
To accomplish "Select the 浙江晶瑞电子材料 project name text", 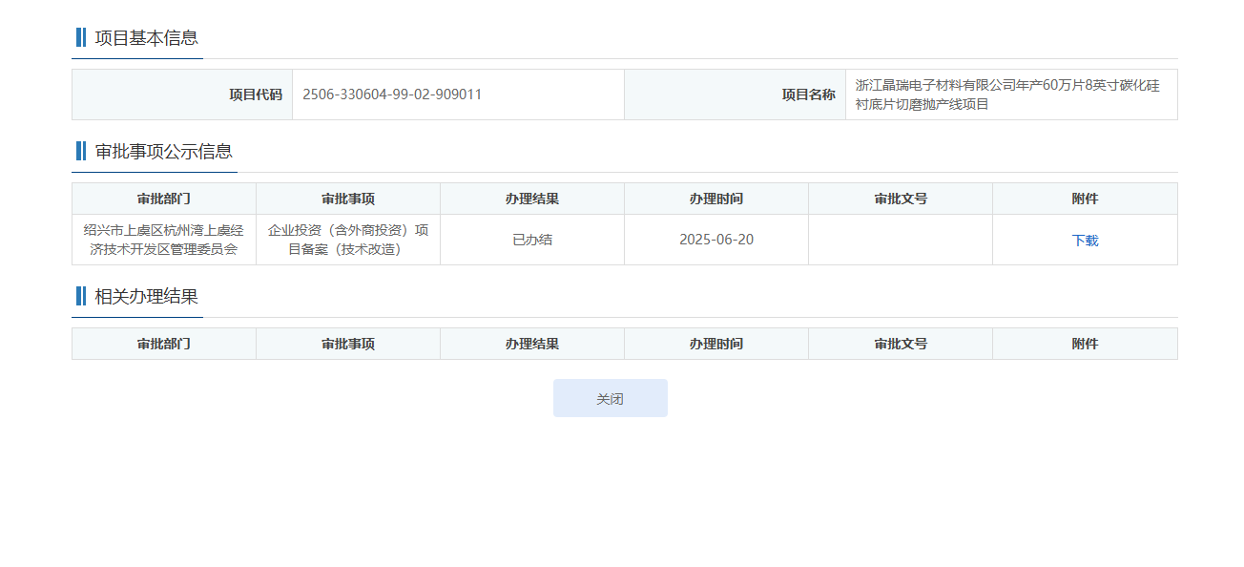I will pyautogui.click(x=1007, y=94).
